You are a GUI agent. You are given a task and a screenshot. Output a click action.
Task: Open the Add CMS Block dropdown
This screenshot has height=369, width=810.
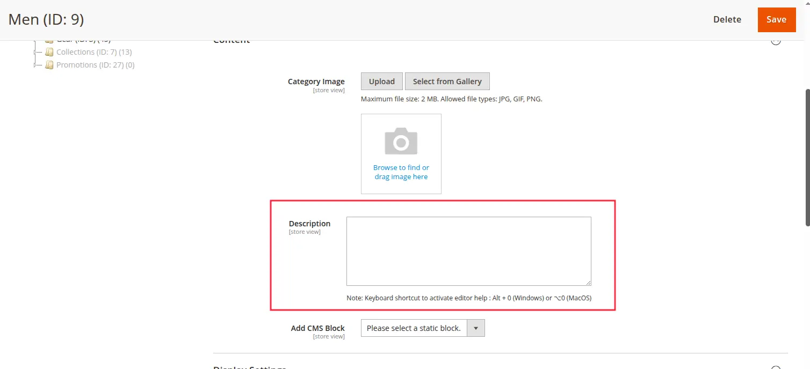tap(423, 328)
